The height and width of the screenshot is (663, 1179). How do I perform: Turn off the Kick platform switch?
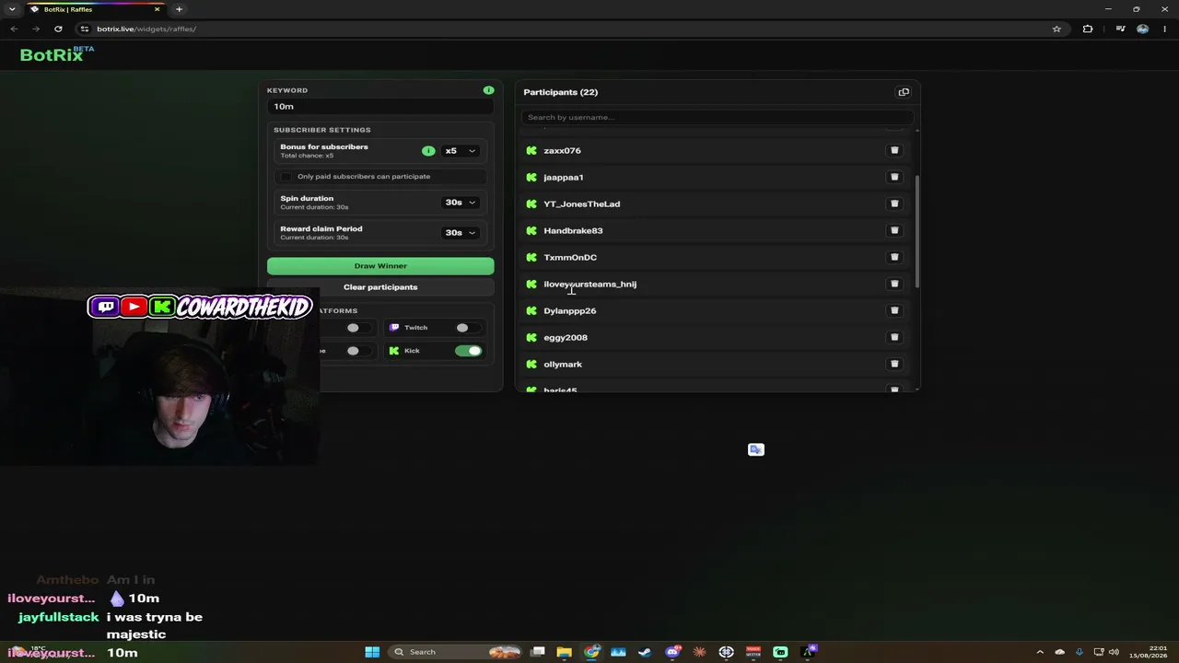click(468, 351)
